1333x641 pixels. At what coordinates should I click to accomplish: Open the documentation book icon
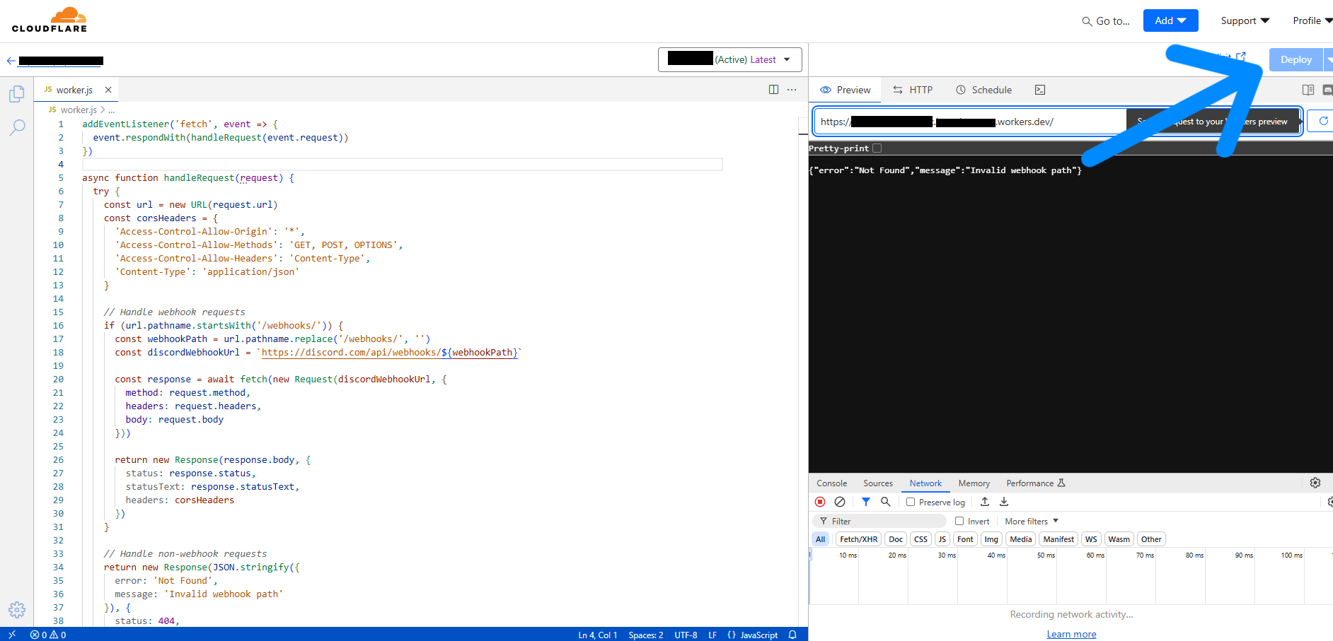pyautogui.click(x=1309, y=90)
